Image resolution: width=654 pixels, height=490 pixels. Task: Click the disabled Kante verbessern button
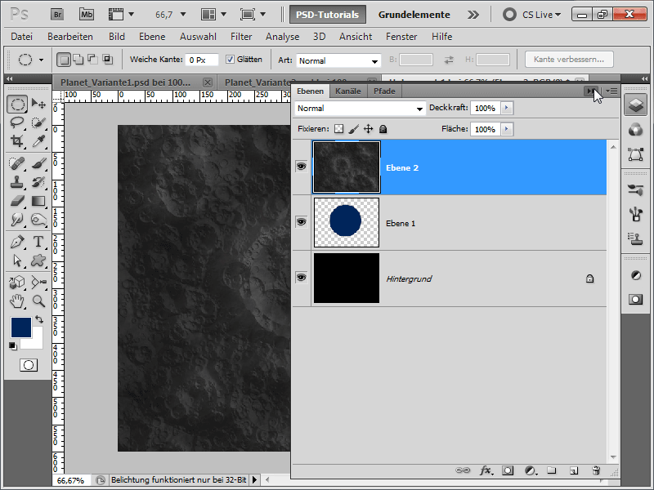click(x=569, y=59)
